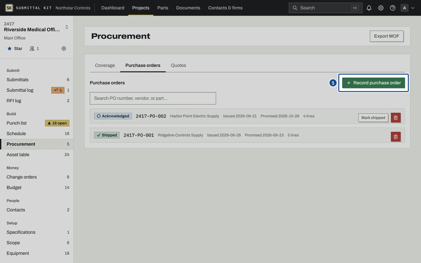Click the Acknowledged status badge
Image resolution: width=421 pixels, height=263 pixels.
(113, 116)
